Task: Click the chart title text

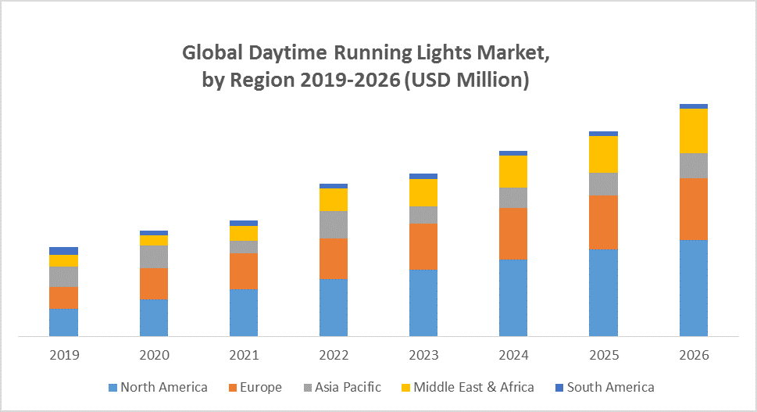Action: click(x=366, y=66)
